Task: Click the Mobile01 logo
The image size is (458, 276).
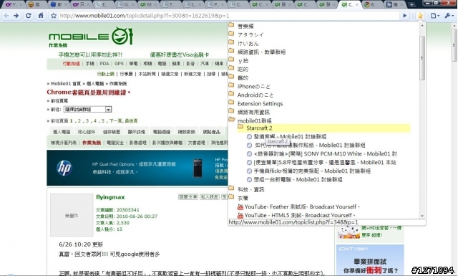Action: point(91,36)
